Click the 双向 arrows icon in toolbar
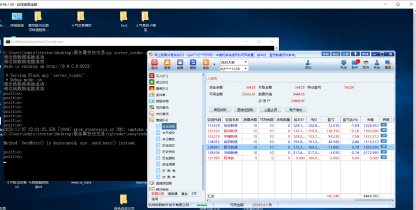Image resolution: width=416 pixels, height=210 pixels. pos(366,64)
